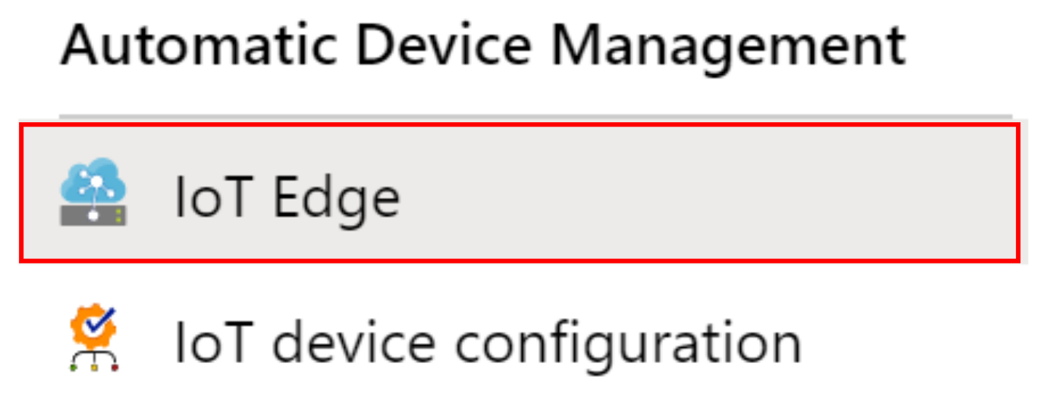Click the word "Management" in the section header
Viewport: 1043px width, 398px height.
[728, 46]
